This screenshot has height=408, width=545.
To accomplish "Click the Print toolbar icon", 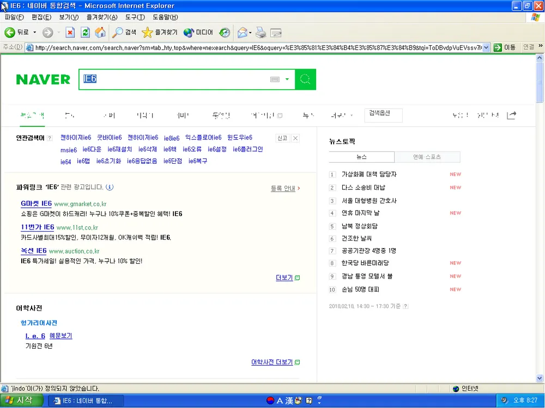I will [x=261, y=32].
